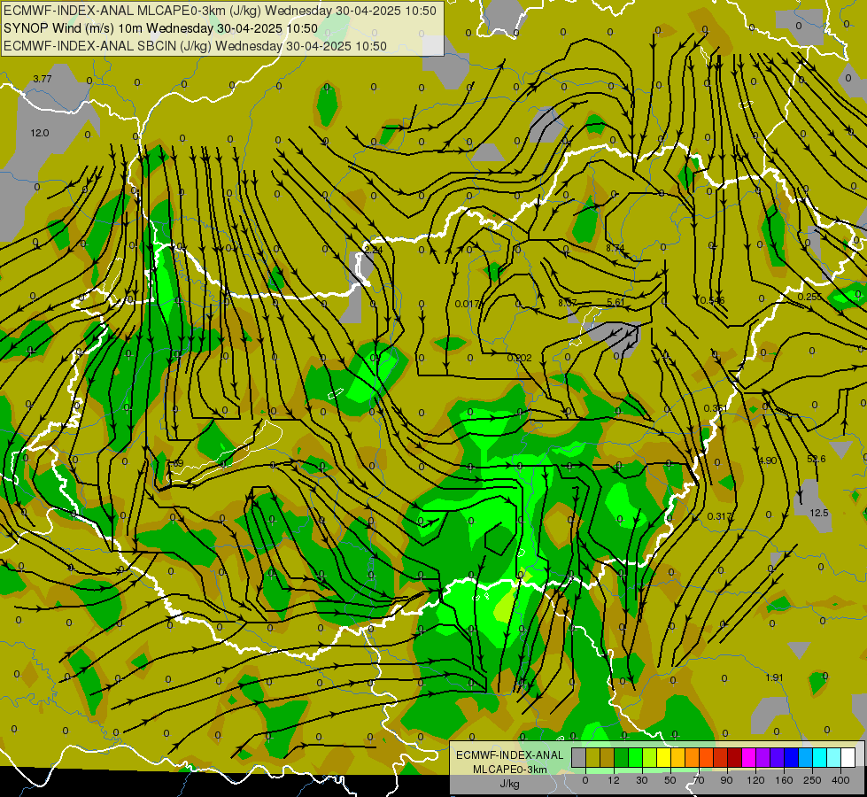The image size is (867, 797).
Task: Click the legend tick label '160'
Action: [x=784, y=780]
